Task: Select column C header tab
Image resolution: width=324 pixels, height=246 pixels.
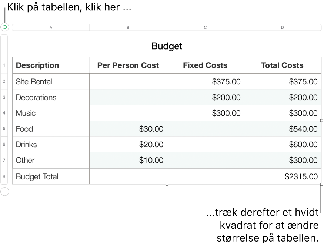Action: pyautogui.click(x=205, y=28)
